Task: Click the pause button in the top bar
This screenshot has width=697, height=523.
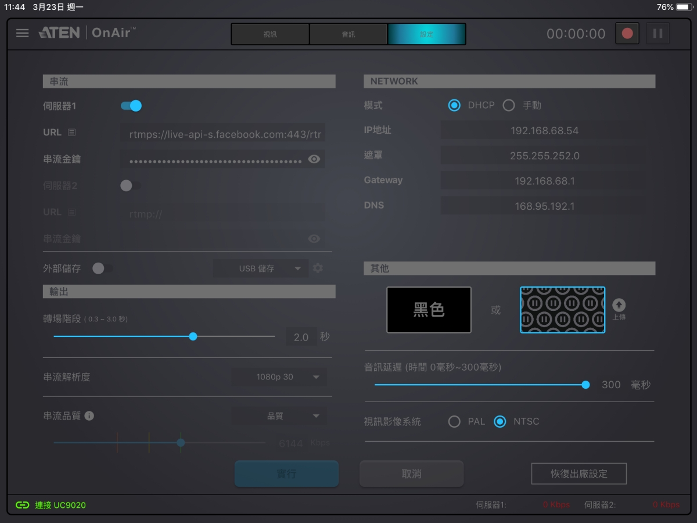Action: pyautogui.click(x=658, y=33)
